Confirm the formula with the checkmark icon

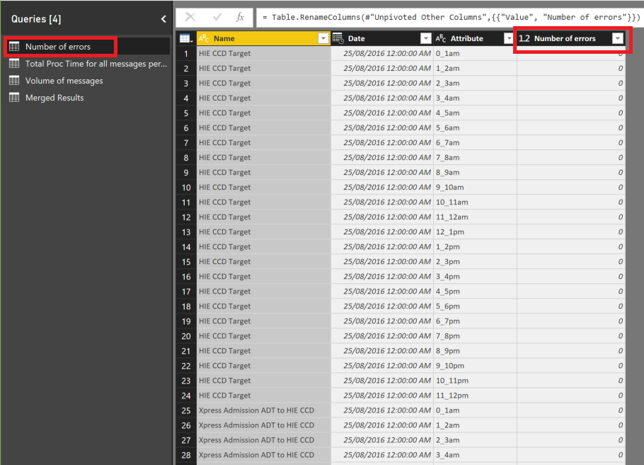(217, 17)
